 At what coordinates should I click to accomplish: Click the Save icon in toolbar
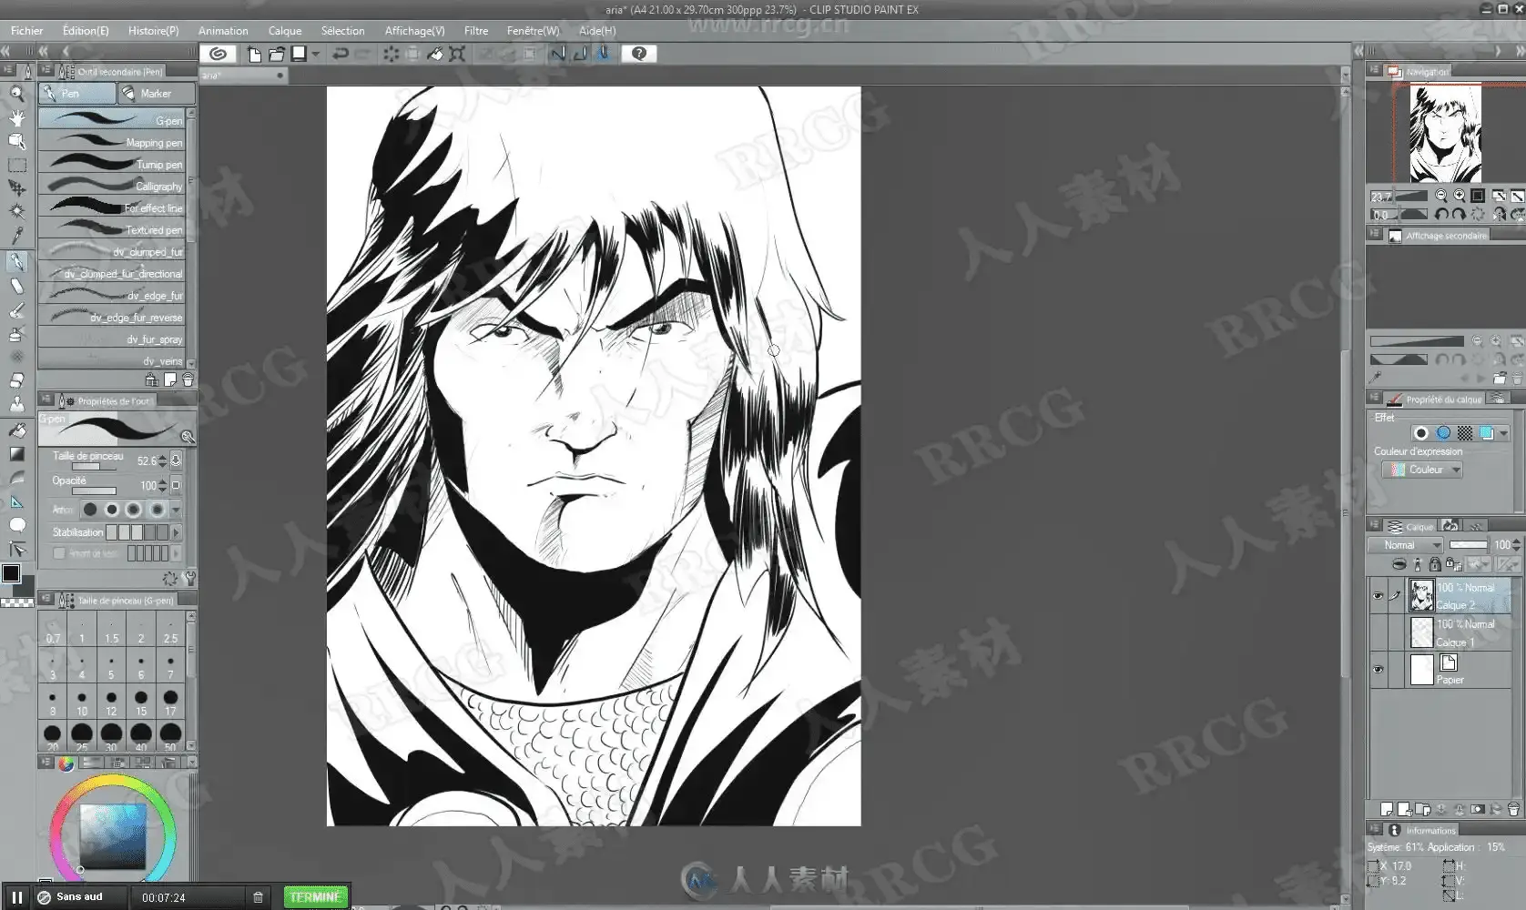[299, 54]
